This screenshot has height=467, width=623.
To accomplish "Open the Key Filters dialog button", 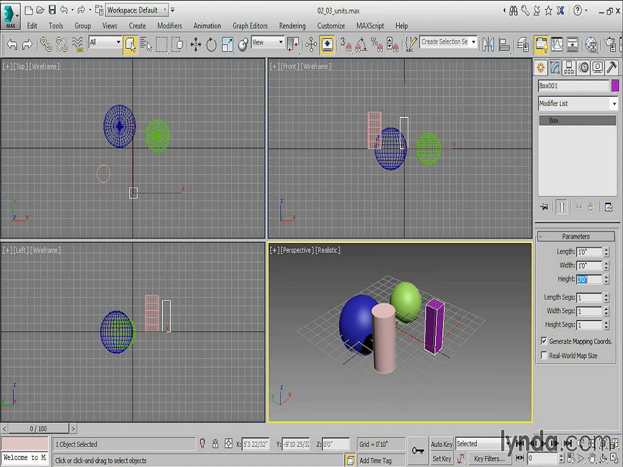I will (490, 459).
